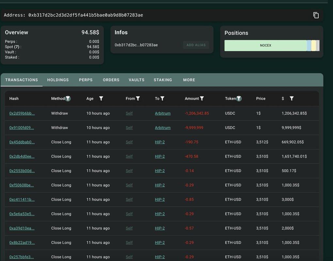
Task: Open the Method column filter
Action: point(68,99)
